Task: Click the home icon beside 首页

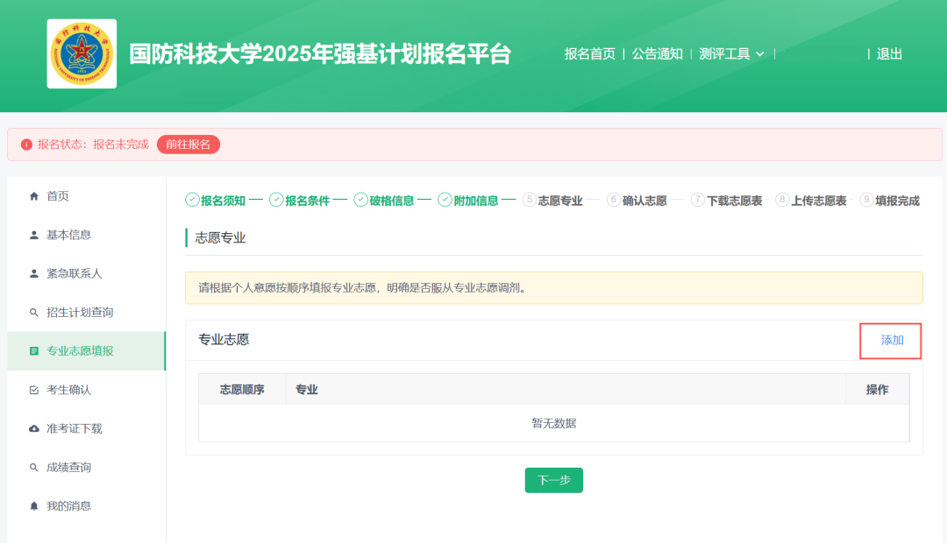Action: (x=34, y=196)
